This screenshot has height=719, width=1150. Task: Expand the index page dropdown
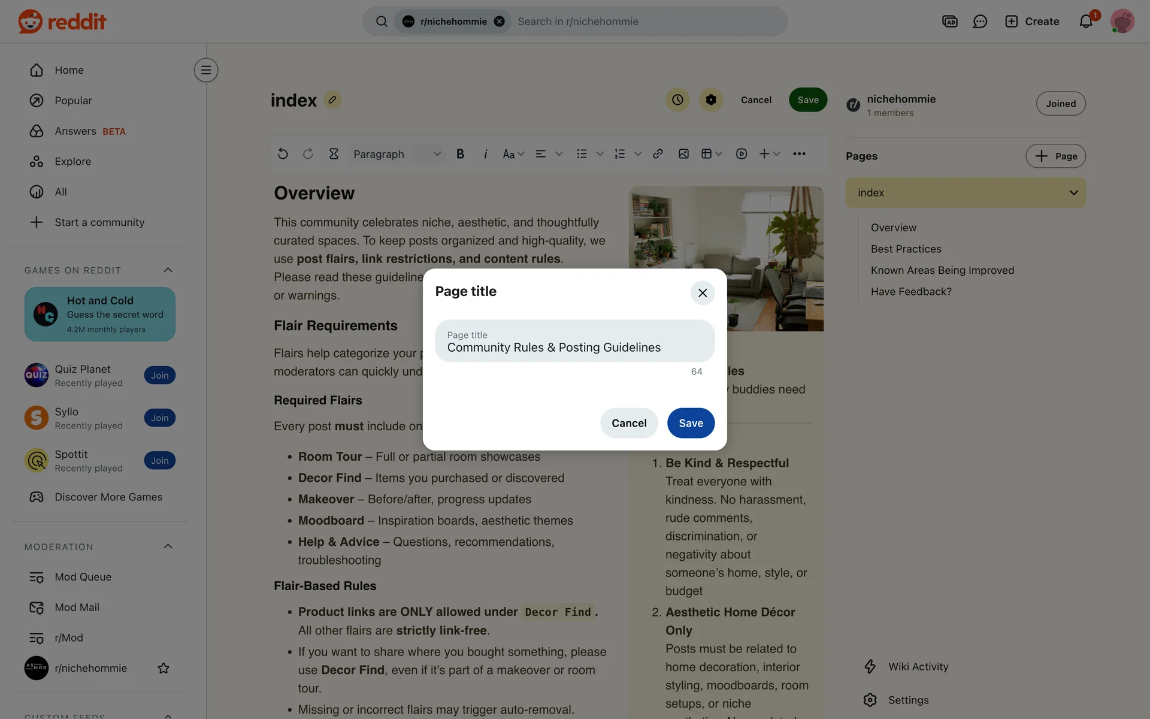click(x=1073, y=193)
